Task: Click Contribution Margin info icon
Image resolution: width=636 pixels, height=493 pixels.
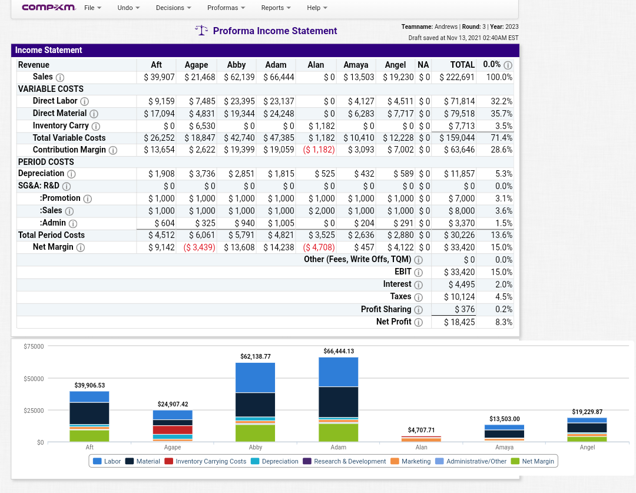Action: [x=113, y=150]
